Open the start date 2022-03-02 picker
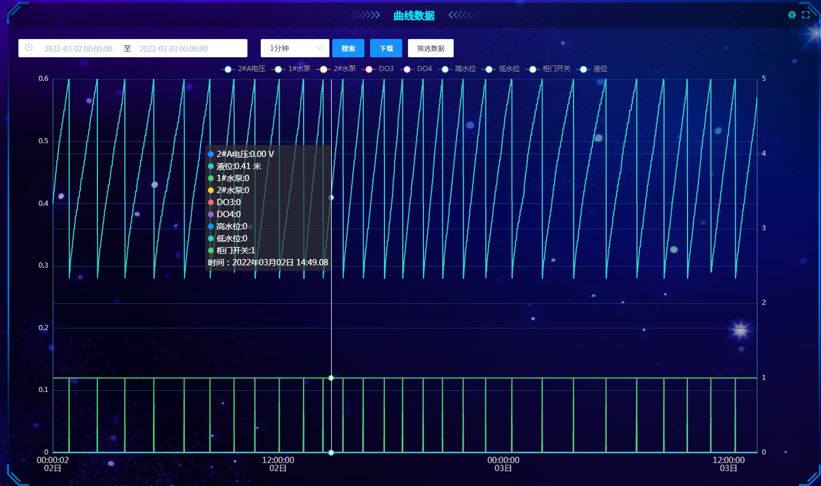The height and width of the screenshot is (486, 821). coord(78,49)
